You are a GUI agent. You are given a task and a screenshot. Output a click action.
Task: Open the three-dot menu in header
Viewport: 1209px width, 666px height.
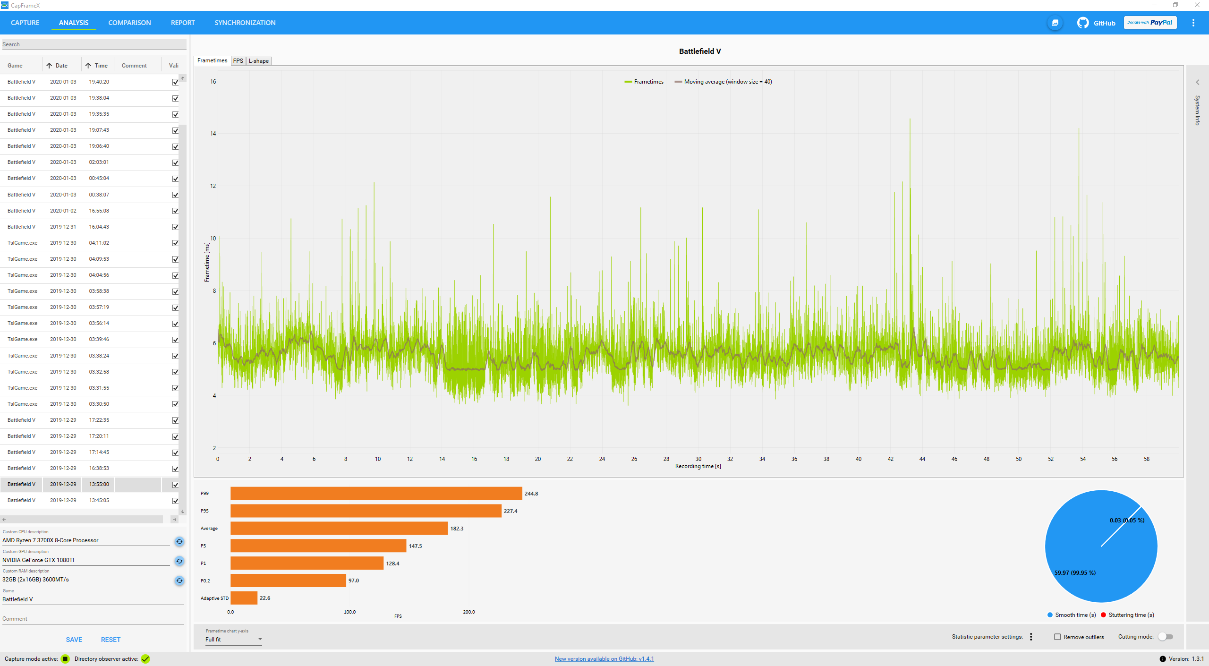(x=1193, y=23)
